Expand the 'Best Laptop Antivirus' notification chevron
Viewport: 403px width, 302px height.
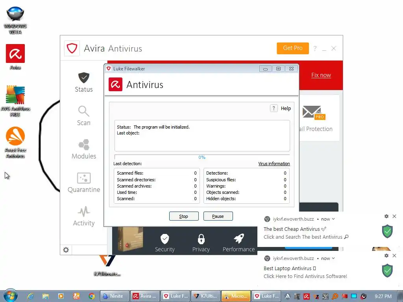click(x=333, y=258)
